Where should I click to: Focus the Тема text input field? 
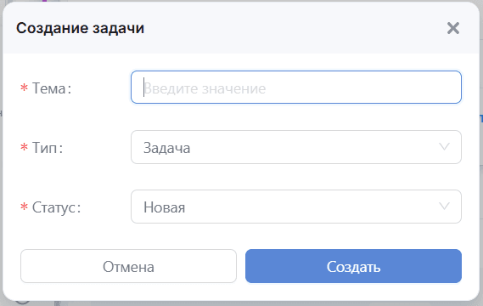click(296, 88)
